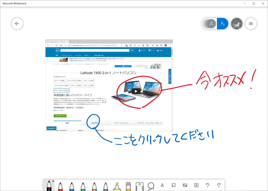
Task: Switch to 製品特長 tab in pasted page
Action: (x=95, y=123)
